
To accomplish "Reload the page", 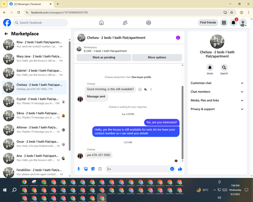I will click(x=19, y=12).
